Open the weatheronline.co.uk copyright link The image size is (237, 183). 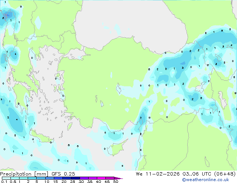[206, 180]
